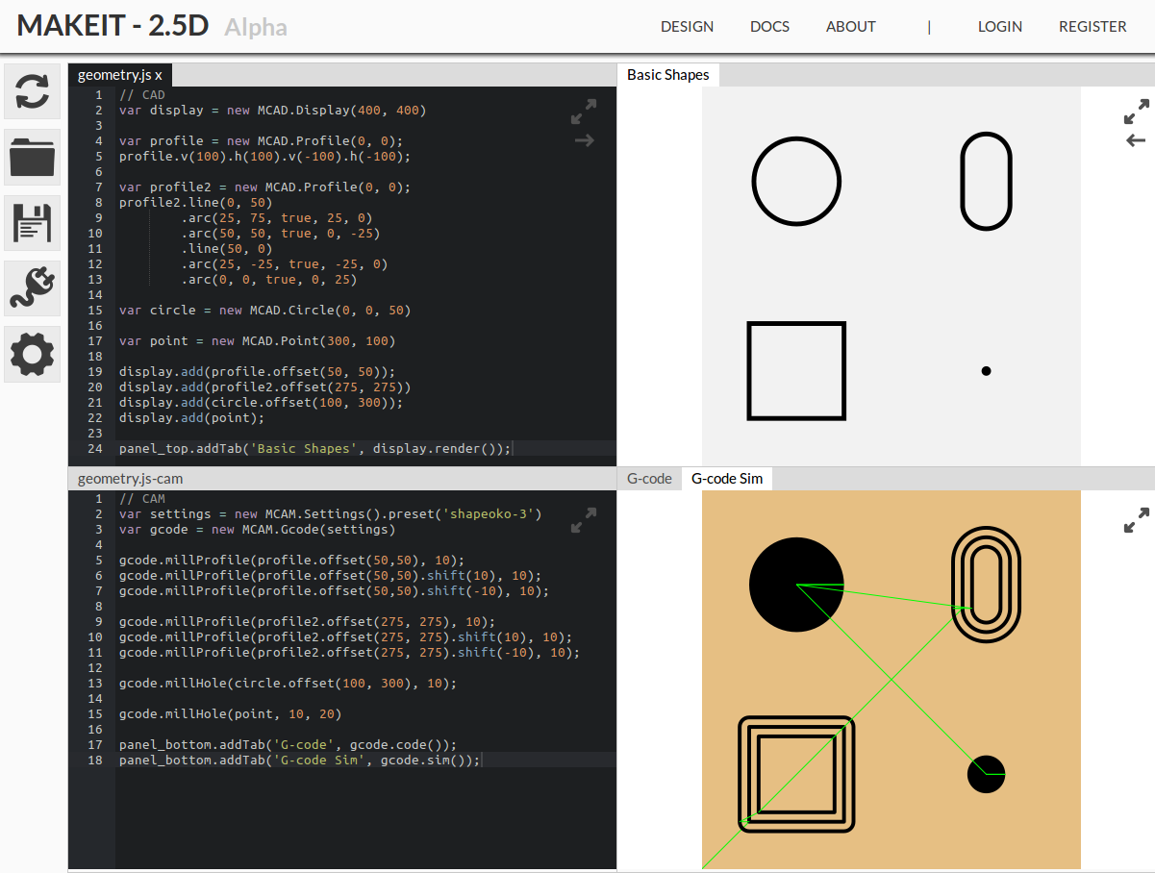Select the Basic Shapes tab

667,75
